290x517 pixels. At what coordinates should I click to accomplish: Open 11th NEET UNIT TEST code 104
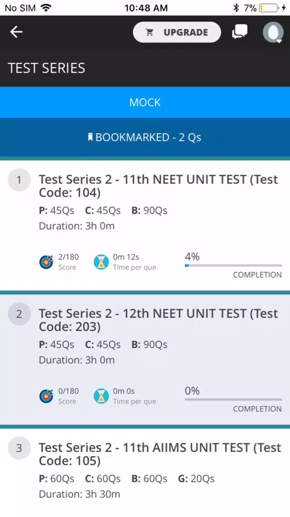[145, 225]
